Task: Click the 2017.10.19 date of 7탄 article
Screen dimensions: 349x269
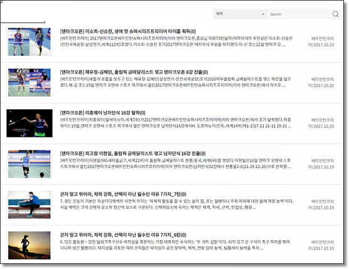Action: pyautogui.click(x=321, y=208)
